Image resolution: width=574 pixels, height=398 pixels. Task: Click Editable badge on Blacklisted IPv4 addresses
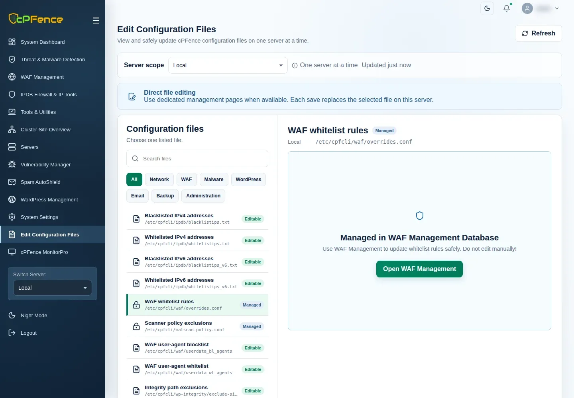tap(253, 219)
